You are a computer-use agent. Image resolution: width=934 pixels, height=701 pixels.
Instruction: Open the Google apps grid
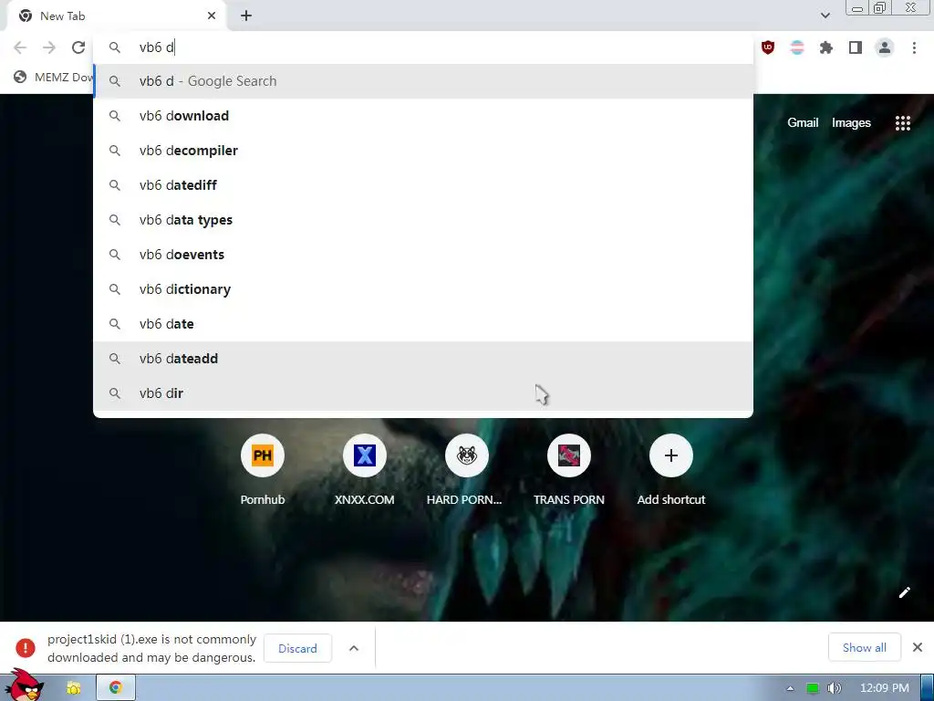point(902,123)
